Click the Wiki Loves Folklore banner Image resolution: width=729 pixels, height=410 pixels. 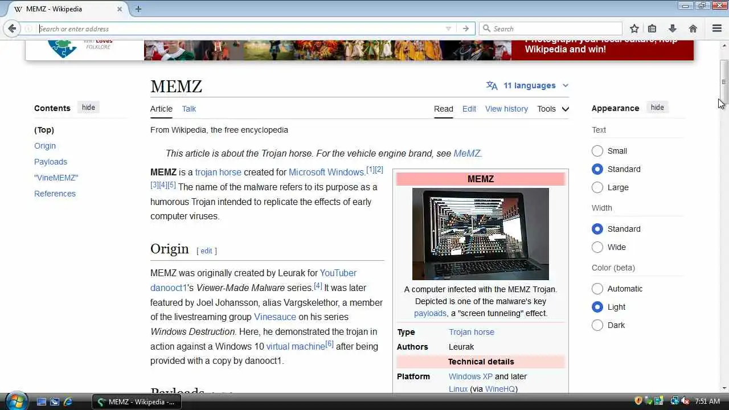[359, 50]
